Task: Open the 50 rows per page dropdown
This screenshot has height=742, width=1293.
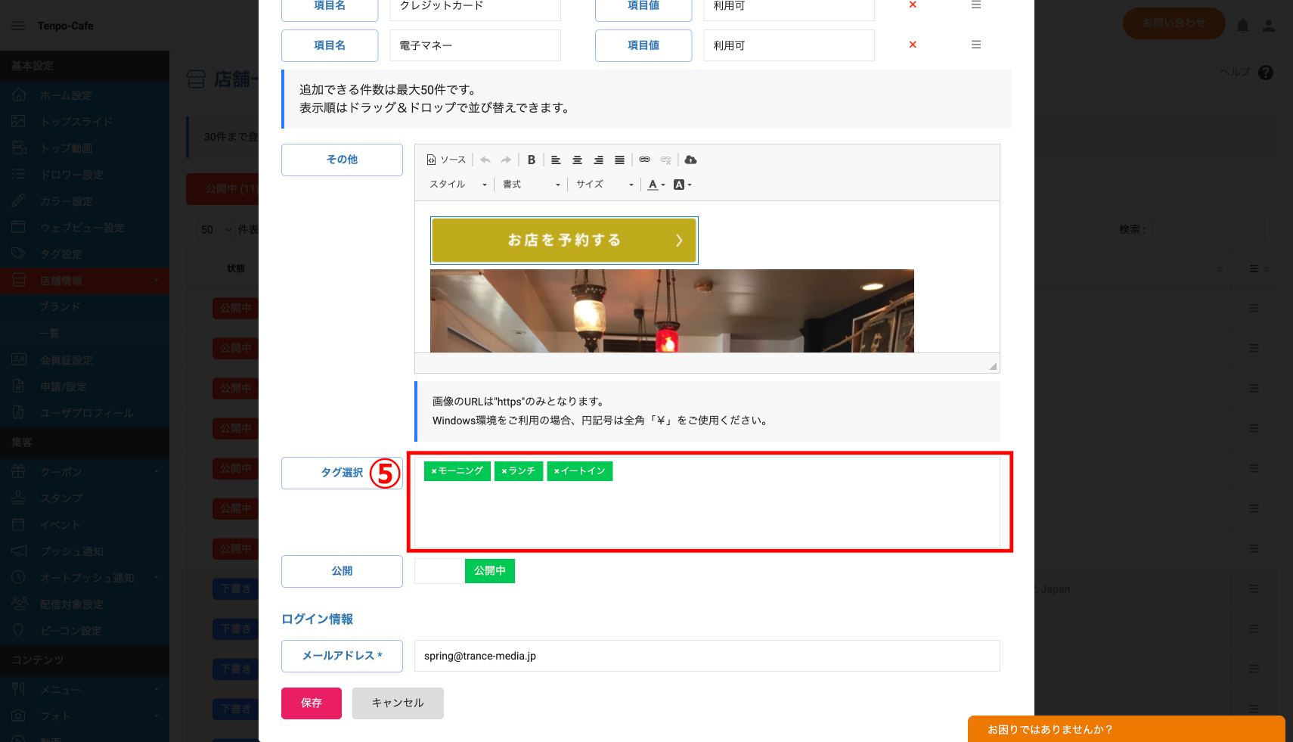Action: pos(216,230)
